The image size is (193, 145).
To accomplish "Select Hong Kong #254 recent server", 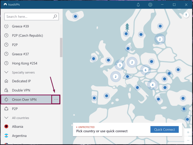I will click(x=24, y=63).
